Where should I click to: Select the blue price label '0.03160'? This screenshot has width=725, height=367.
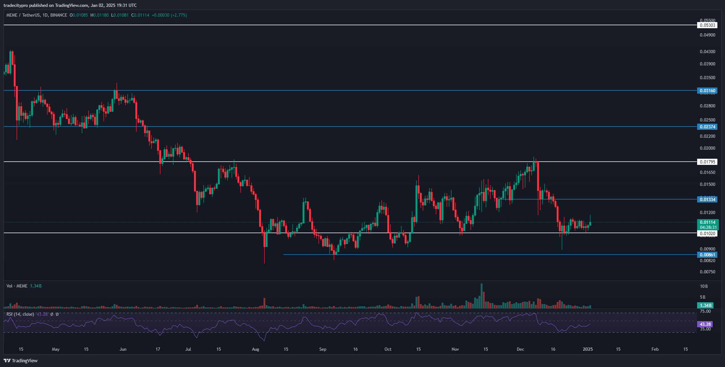coord(707,91)
